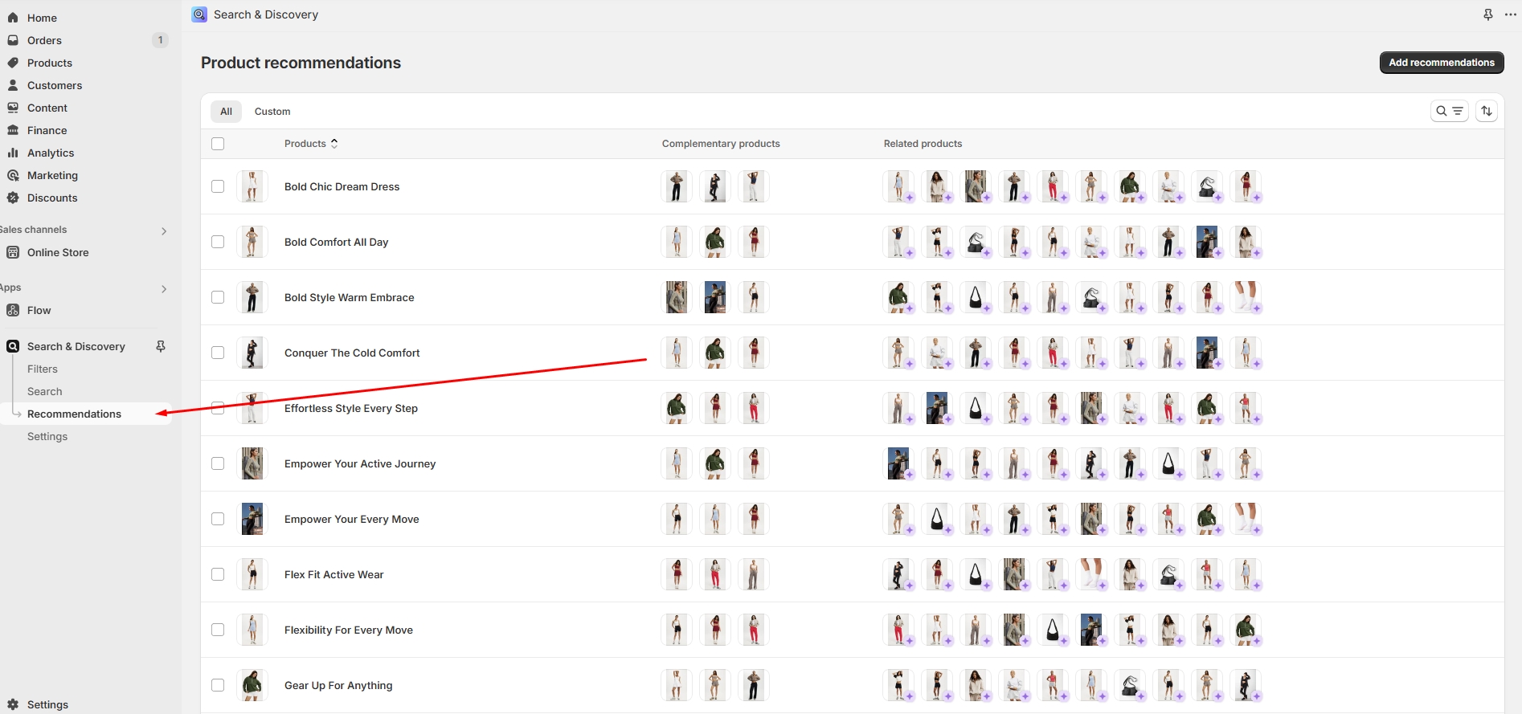Click the pin icon in top bar
1522x714 pixels.
1487,14
